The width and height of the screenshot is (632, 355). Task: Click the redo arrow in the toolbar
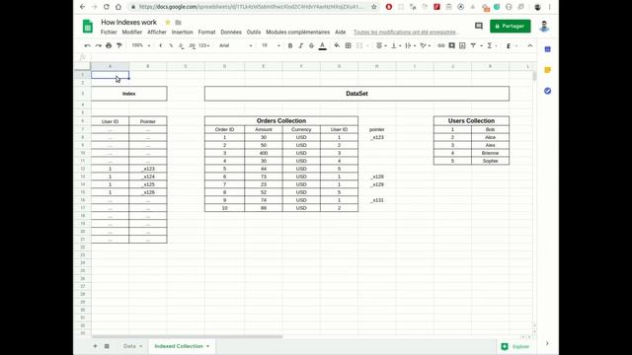tap(98, 46)
